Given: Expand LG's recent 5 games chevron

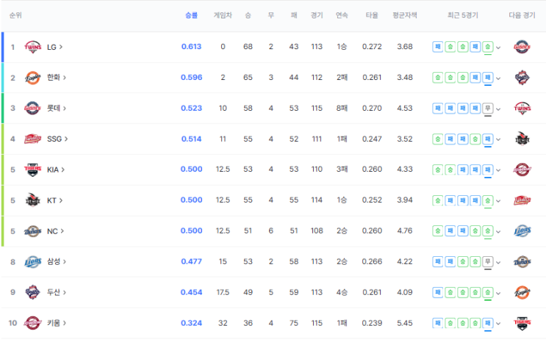Looking at the screenshot, I should click(x=498, y=48).
